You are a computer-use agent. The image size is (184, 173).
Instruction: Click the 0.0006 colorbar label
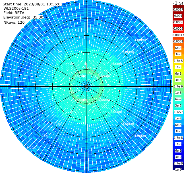tap(178, 22)
